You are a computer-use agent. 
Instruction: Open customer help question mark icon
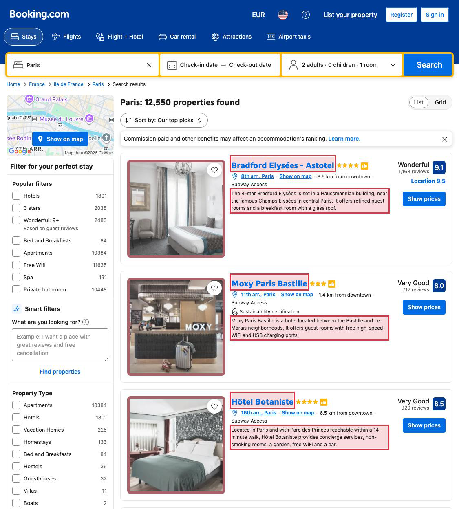306,15
